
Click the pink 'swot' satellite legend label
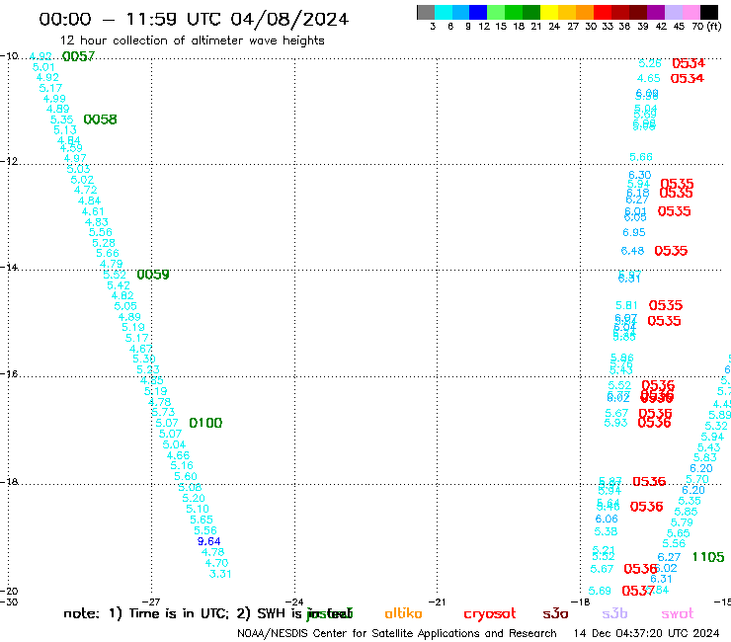click(x=678, y=614)
